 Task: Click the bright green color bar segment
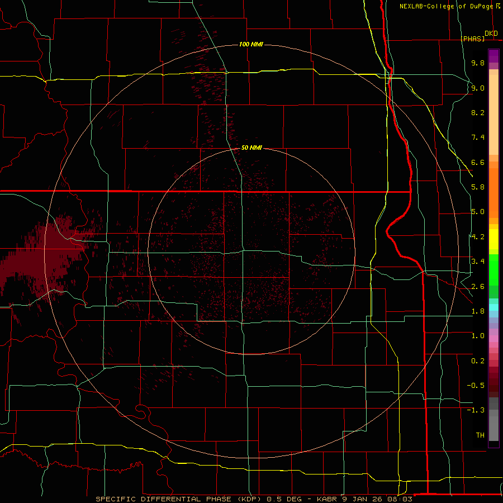(x=493, y=270)
